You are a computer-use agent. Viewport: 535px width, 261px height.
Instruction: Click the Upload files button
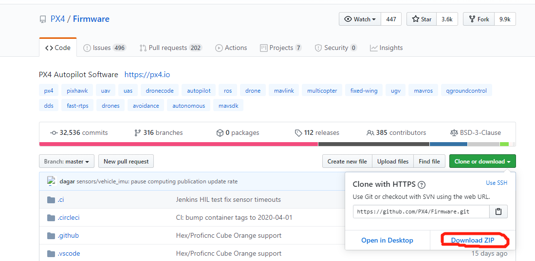pyautogui.click(x=393, y=162)
